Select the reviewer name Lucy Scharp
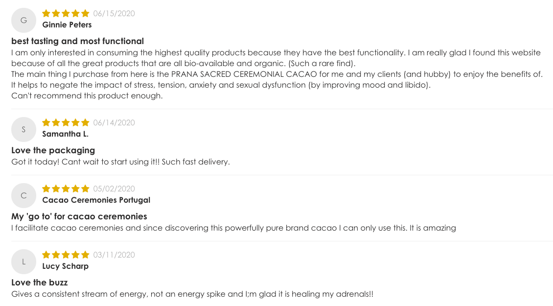This screenshot has height=306, width=553. [65, 266]
